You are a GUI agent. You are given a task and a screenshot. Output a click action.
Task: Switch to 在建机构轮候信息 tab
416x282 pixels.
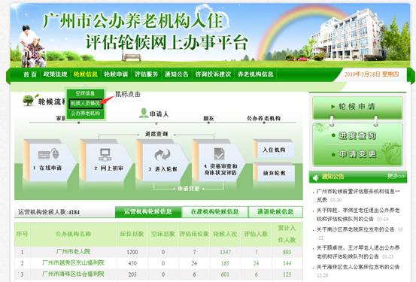[x=215, y=212]
